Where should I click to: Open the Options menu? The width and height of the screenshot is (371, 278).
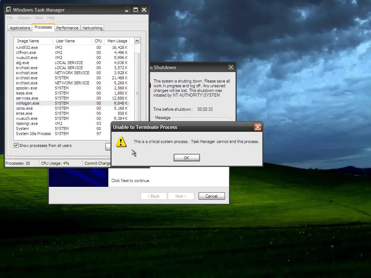(24, 18)
